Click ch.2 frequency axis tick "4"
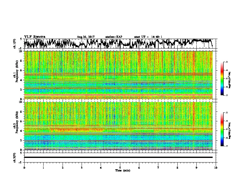This screenshot has width=243, height=188. point(21,131)
